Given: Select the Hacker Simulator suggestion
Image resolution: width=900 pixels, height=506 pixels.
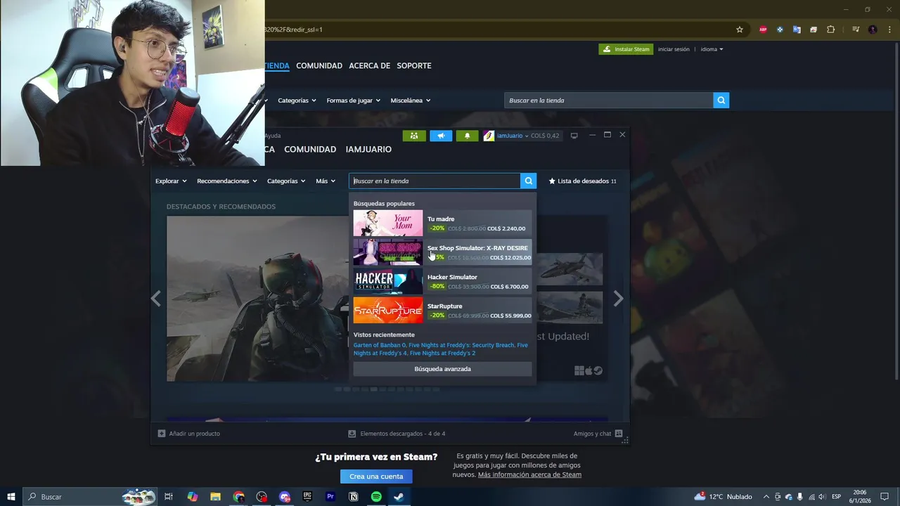Looking at the screenshot, I should (x=442, y=281).
